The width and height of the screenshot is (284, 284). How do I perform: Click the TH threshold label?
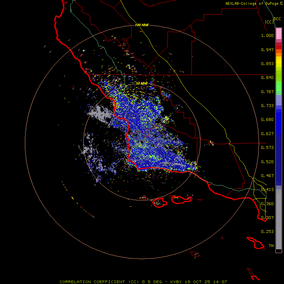pos(271,246)
